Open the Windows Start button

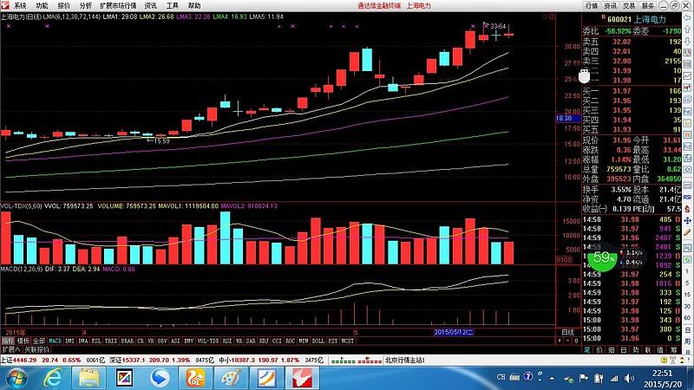click(16, 379)
